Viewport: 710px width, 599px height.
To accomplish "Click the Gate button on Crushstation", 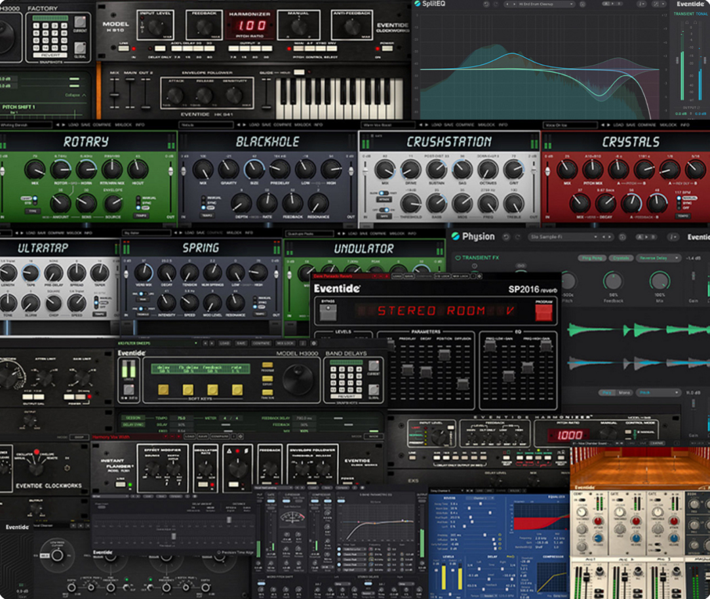I will click(384, 216).
